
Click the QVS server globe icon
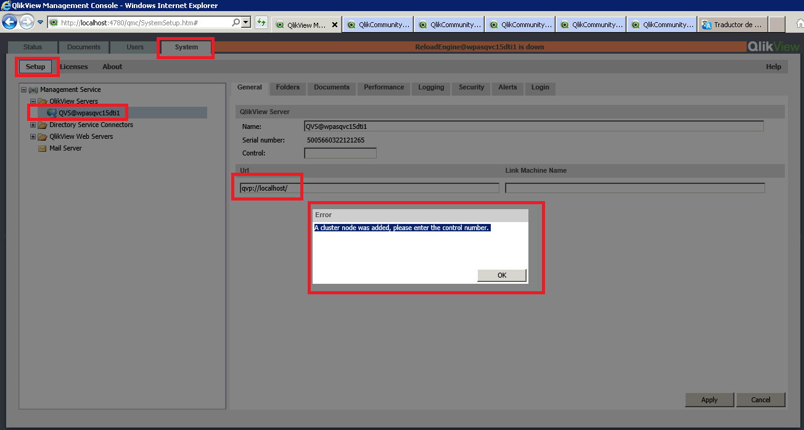point(52,113)
